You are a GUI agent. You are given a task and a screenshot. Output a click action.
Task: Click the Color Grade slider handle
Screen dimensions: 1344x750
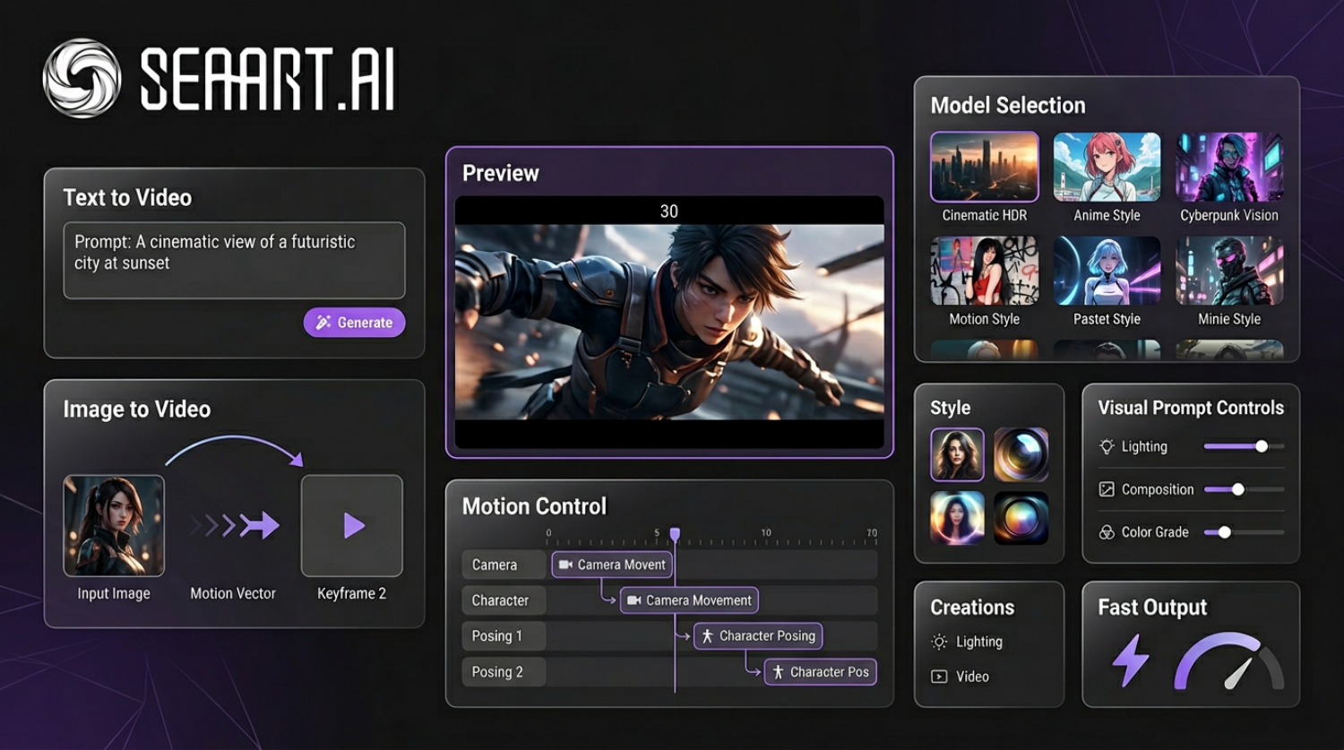point(1224,532)
